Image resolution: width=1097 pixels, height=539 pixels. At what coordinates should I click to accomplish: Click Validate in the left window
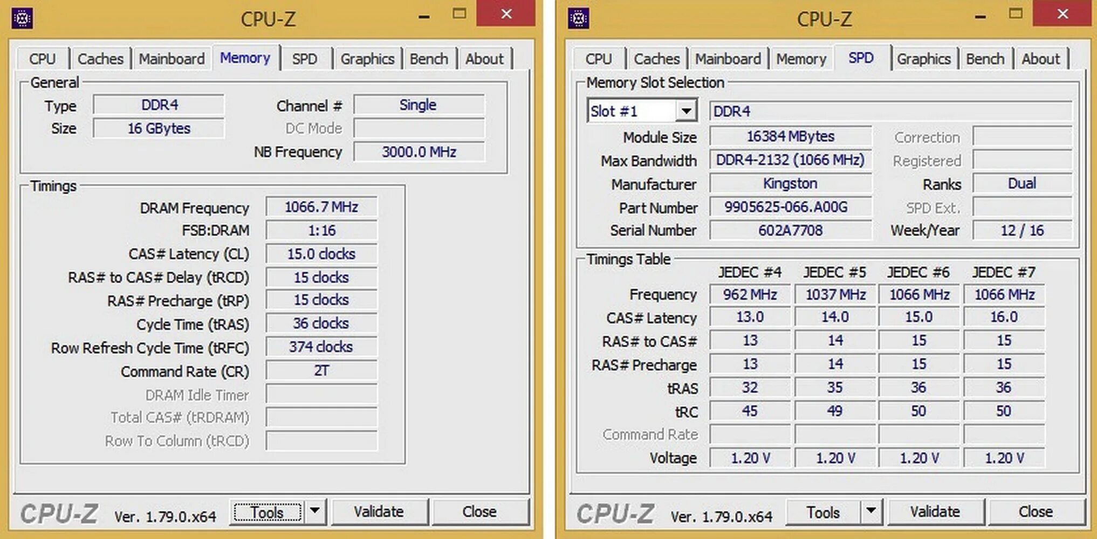coord(379,512)
